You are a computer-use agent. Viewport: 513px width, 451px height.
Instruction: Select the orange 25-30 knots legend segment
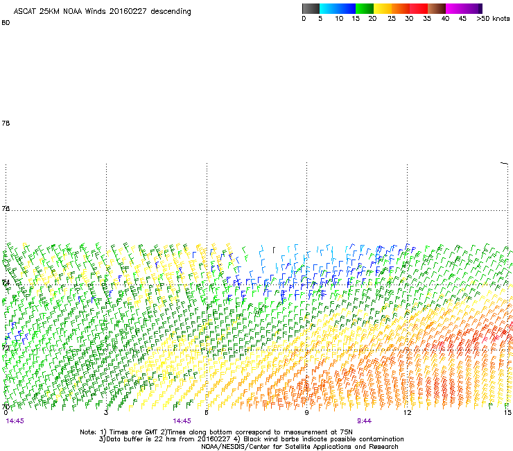(x=401, y=8)
